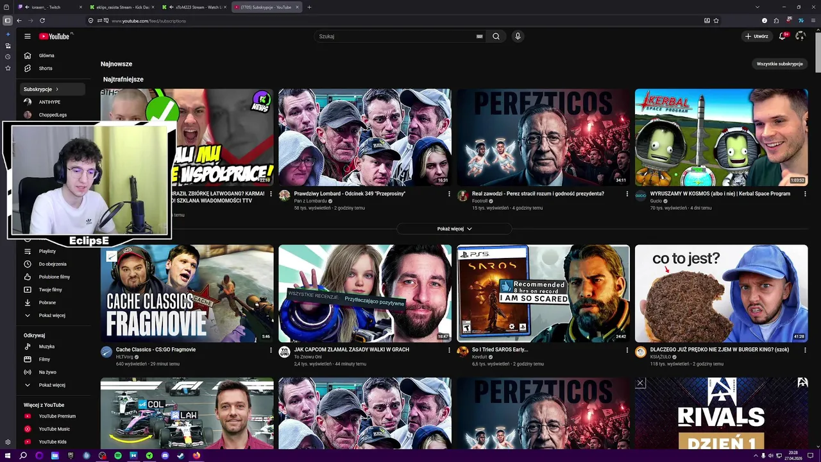The width and height of the screenshot is (821, 462).
Task: Open options menu for Kerbal Space Program video
Action: point(805,194)
